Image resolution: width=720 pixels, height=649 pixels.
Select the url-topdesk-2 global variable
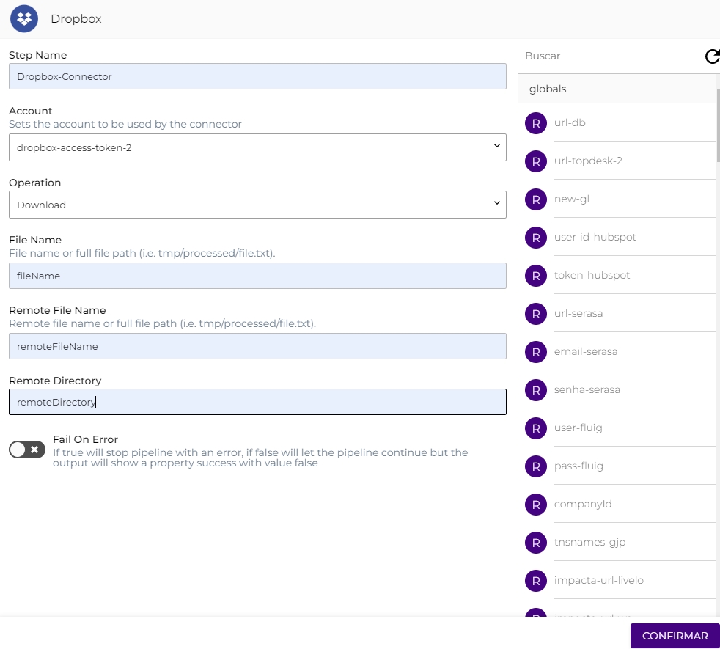[588, 161]
